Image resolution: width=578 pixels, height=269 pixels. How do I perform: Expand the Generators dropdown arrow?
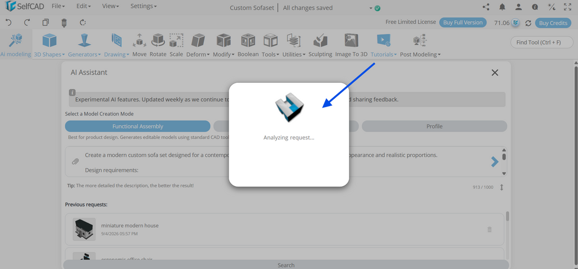[99, 55]
